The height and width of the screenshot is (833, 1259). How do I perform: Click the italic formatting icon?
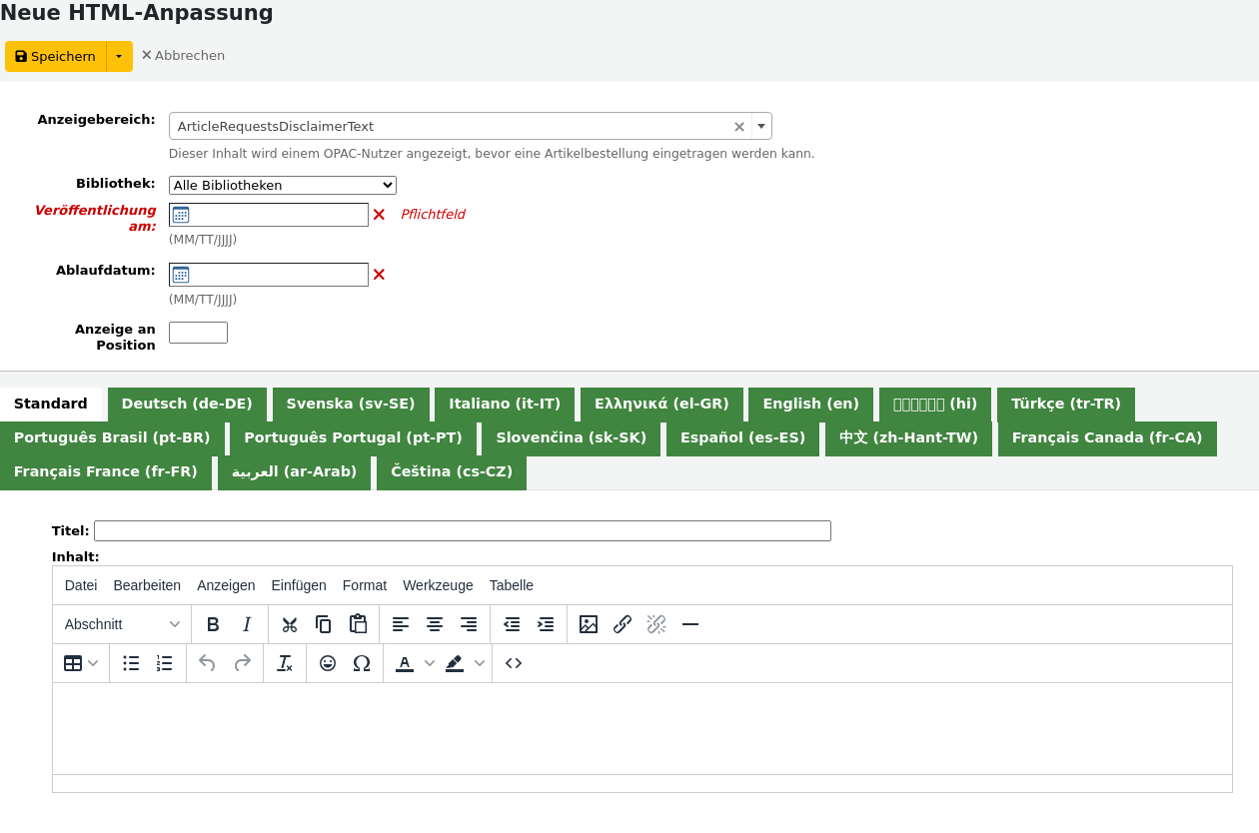click(247, 624)
